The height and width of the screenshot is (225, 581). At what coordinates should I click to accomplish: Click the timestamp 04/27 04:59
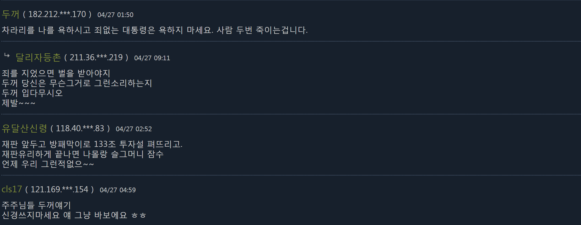click(118, 190)
